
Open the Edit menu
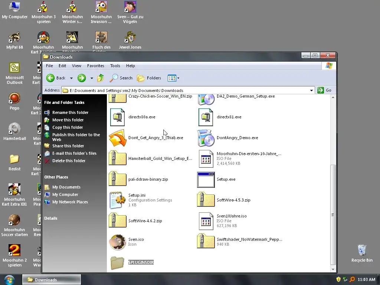tap(62, 66)
